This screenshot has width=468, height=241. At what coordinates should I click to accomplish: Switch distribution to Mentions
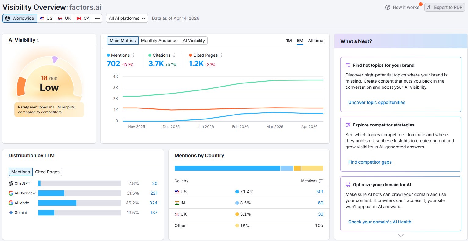20,172
